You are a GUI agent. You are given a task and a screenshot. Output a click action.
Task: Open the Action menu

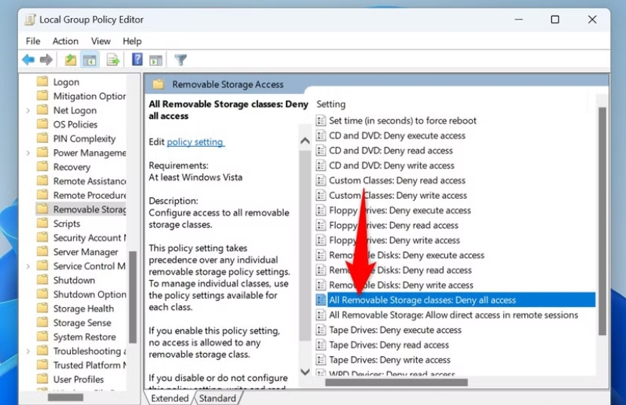(x=66, y=41)
